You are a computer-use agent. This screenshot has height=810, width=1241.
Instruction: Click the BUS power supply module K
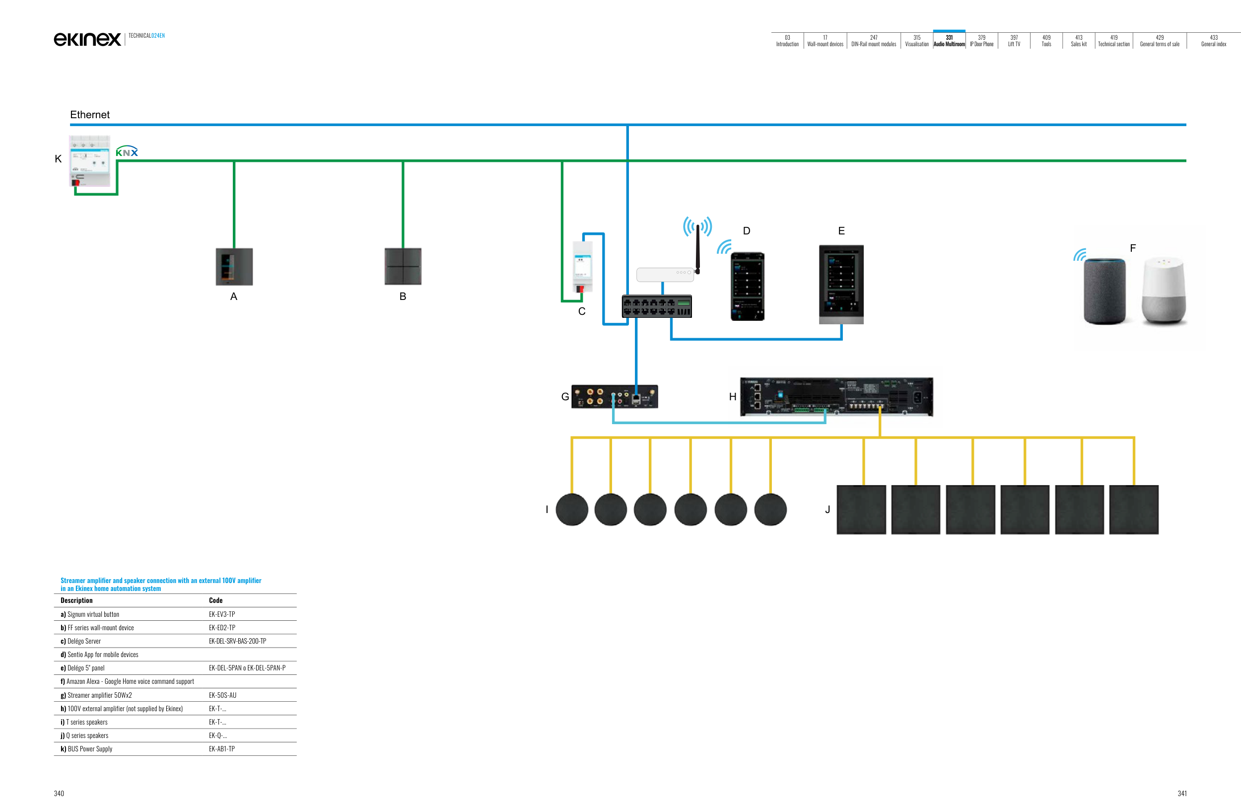pyautogui.click(x=90, y=160)
